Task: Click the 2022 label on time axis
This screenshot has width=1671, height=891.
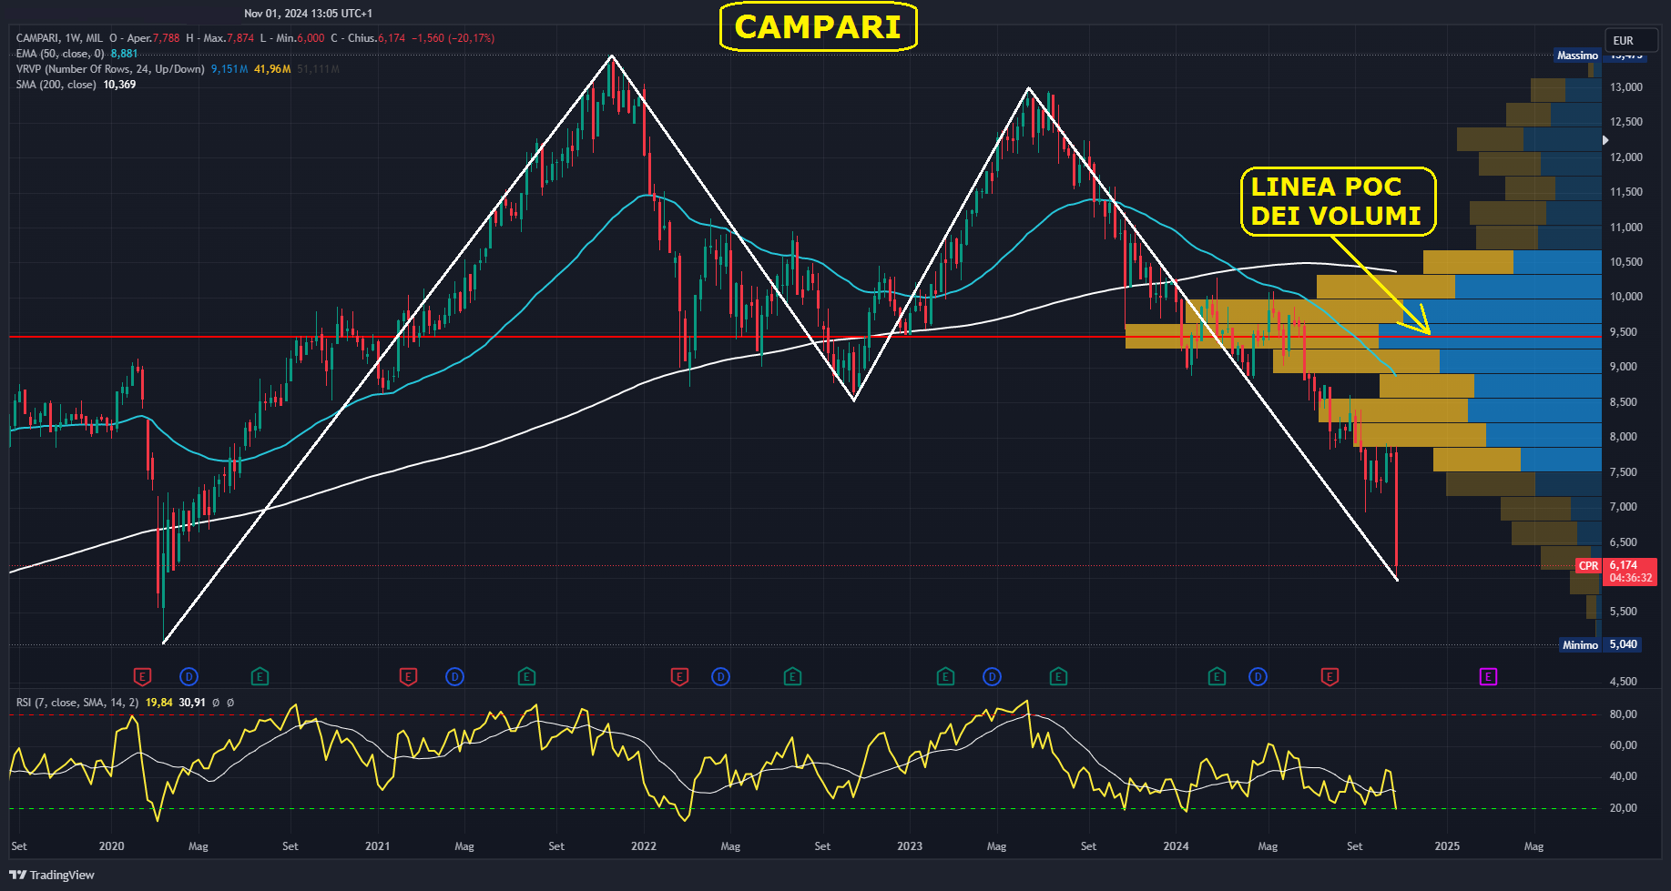Action: 644,846
